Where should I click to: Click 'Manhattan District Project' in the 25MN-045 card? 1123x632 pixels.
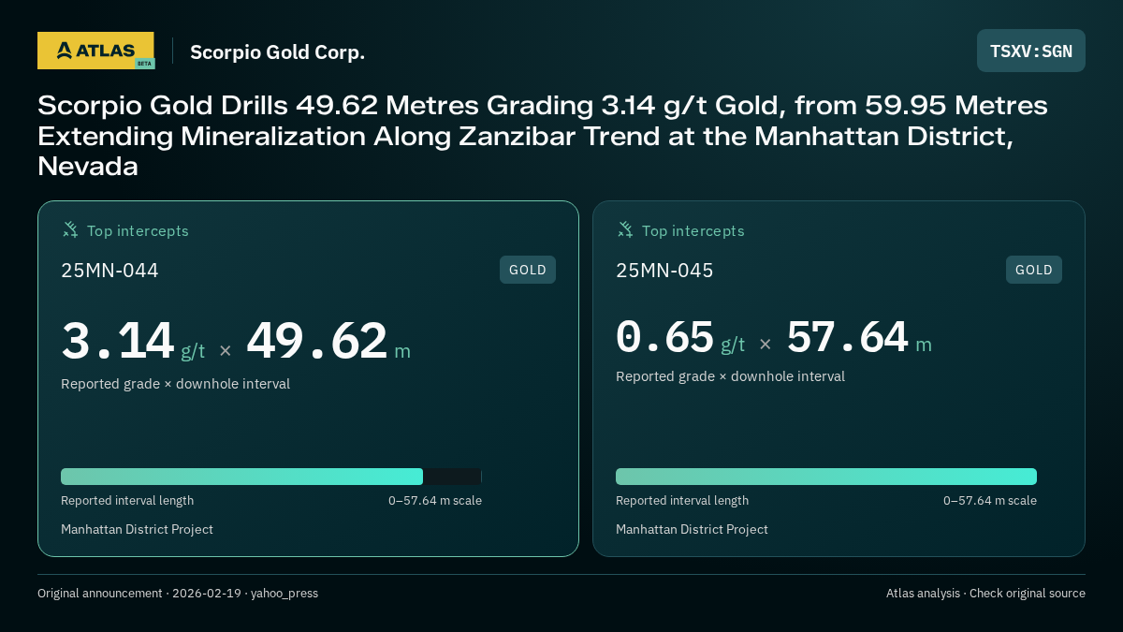pos(692,530)
